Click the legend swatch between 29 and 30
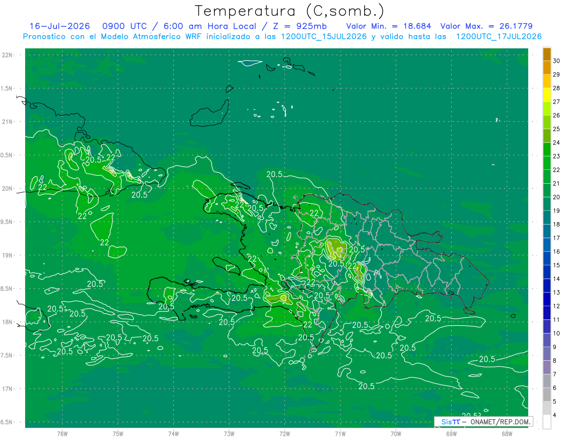569x440 pixels. click(x=547, y=68)
